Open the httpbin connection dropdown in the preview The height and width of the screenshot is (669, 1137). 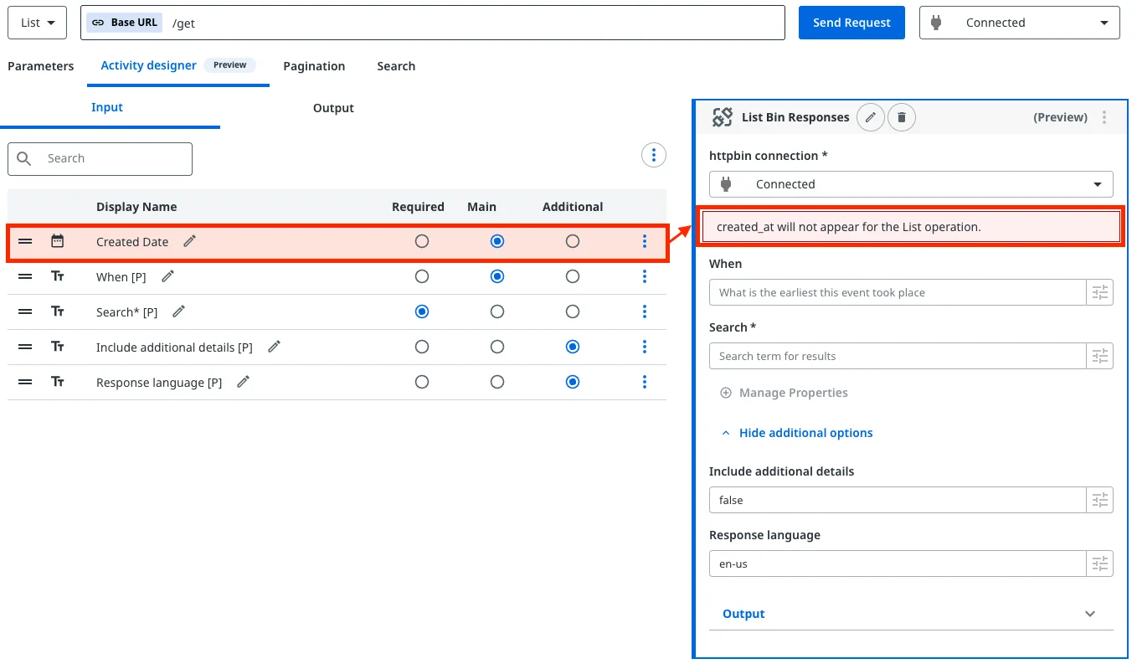(x=910, y=184)
